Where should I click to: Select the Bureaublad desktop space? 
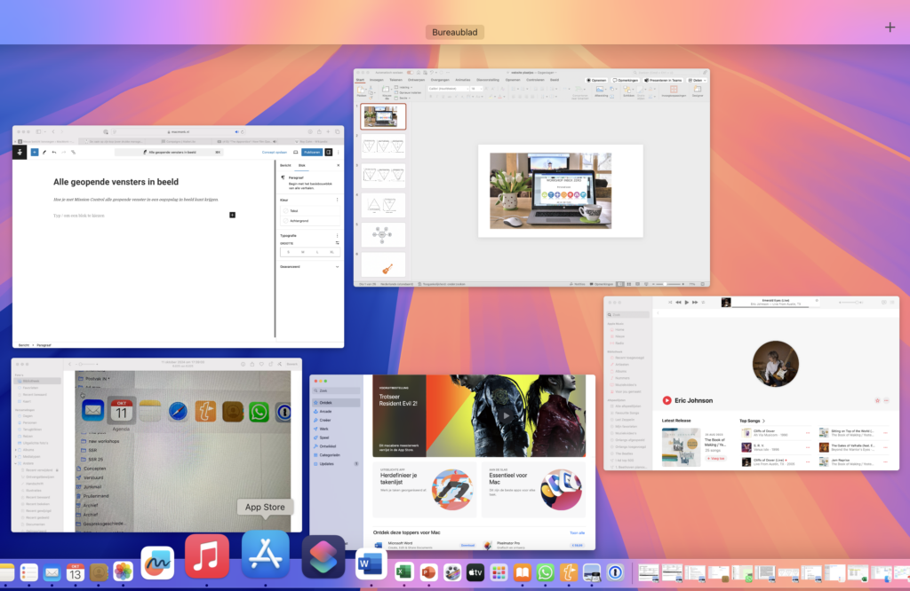tap(454, 32)
